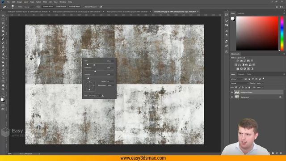Toggle the Sample All Layers checkbox
Viewport: 286px width, 161px height.
coord(83,7)
